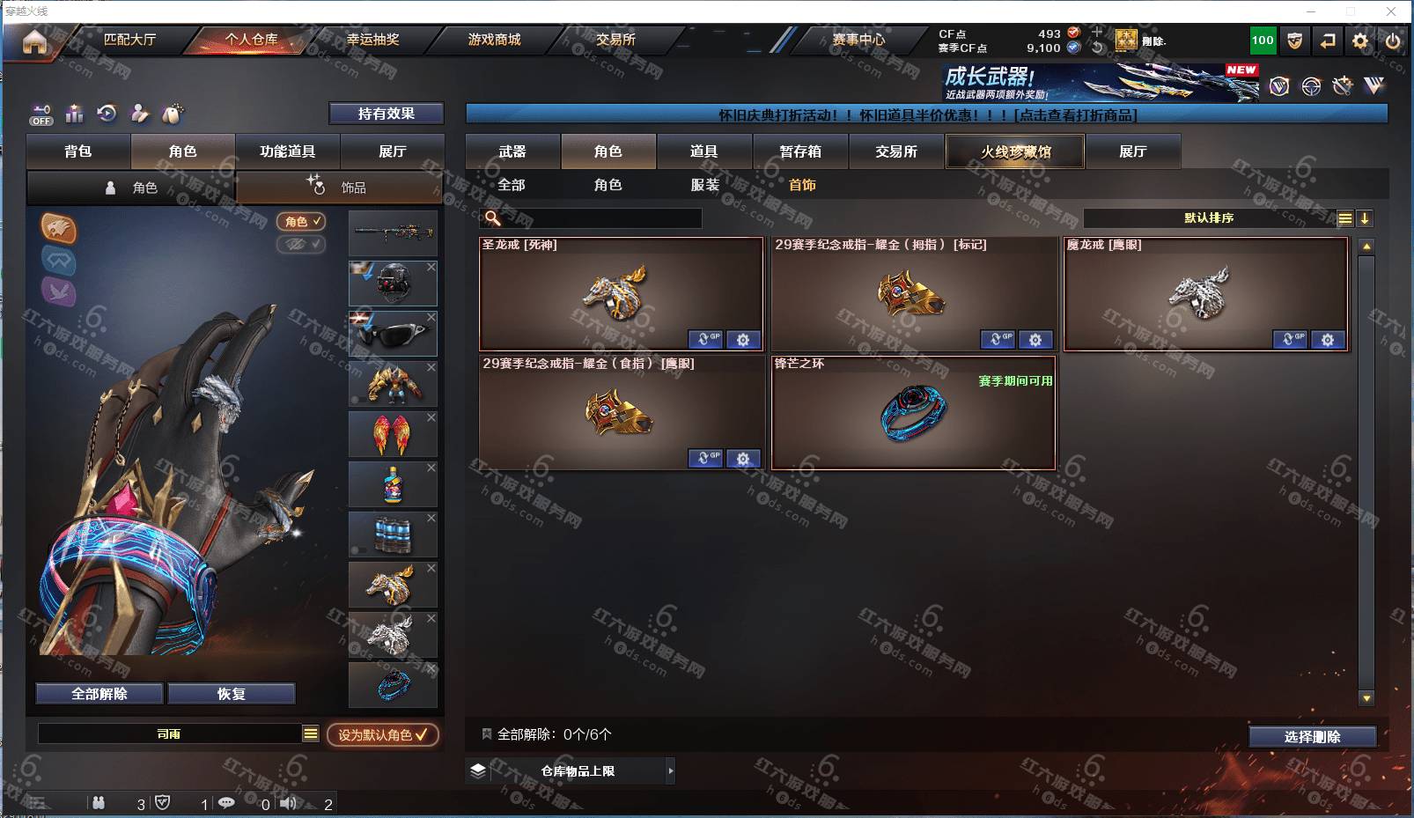This screenshot has width=1414, height=818.
Task: Click the magnifier search icon
Action: (493, 218)
